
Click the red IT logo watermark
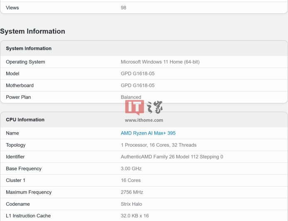coord(134,107)
